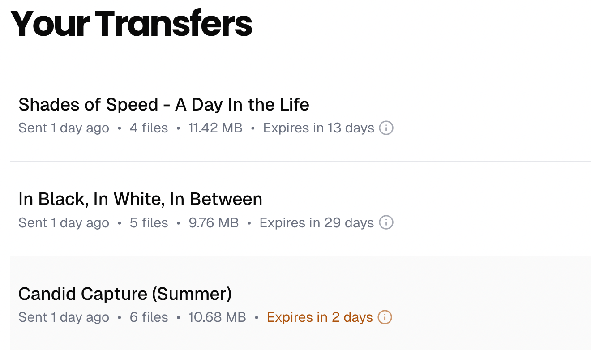
Task: Click the Your Transfers heading
Action: pyautogui.click(x=133, y=24)
